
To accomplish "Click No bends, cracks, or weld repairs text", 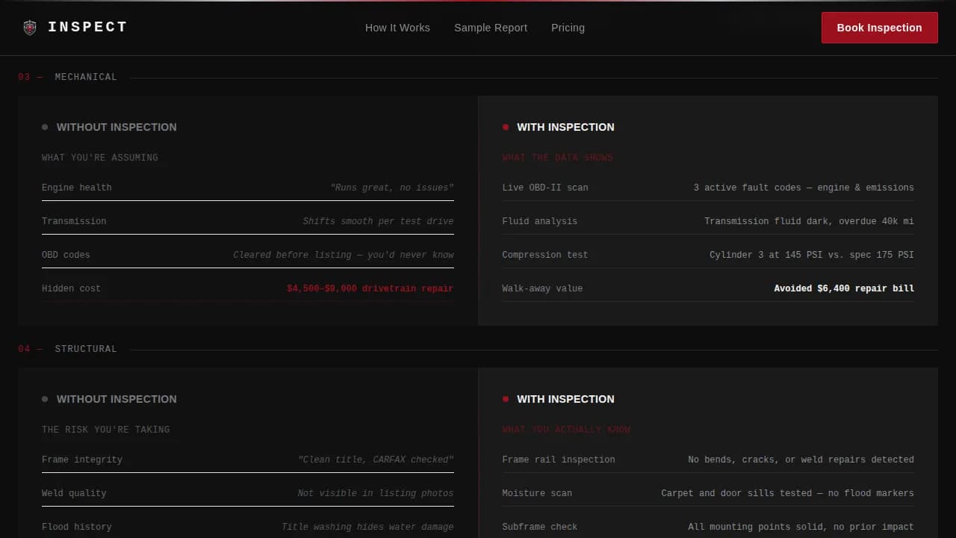I will (801, 460).
